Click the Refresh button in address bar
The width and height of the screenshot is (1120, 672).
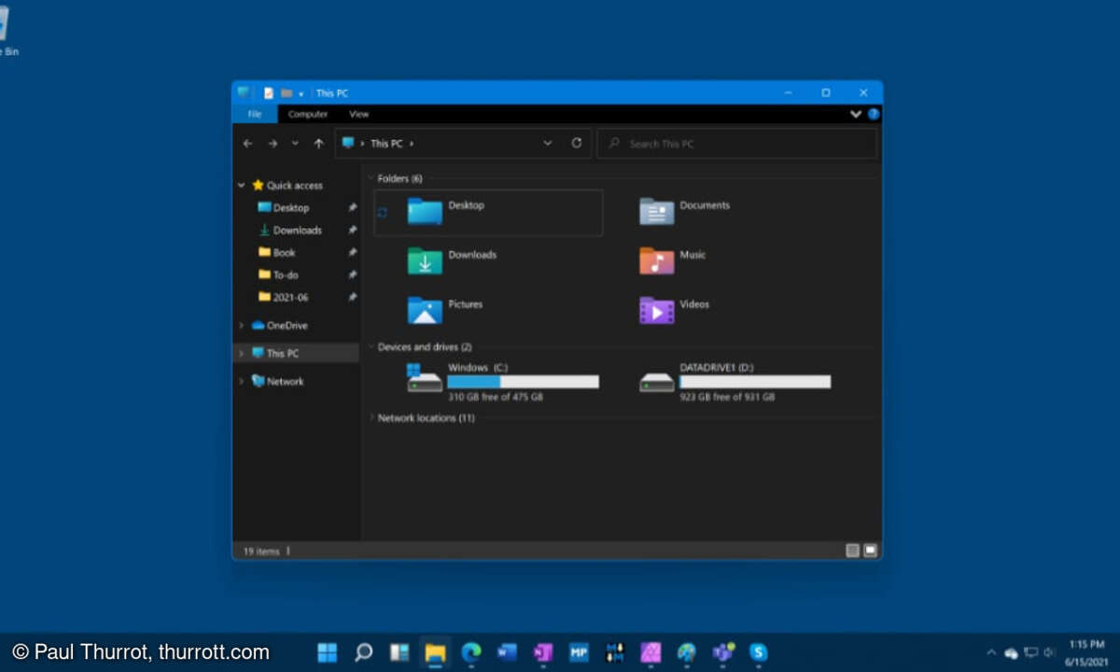pos(577,143)
